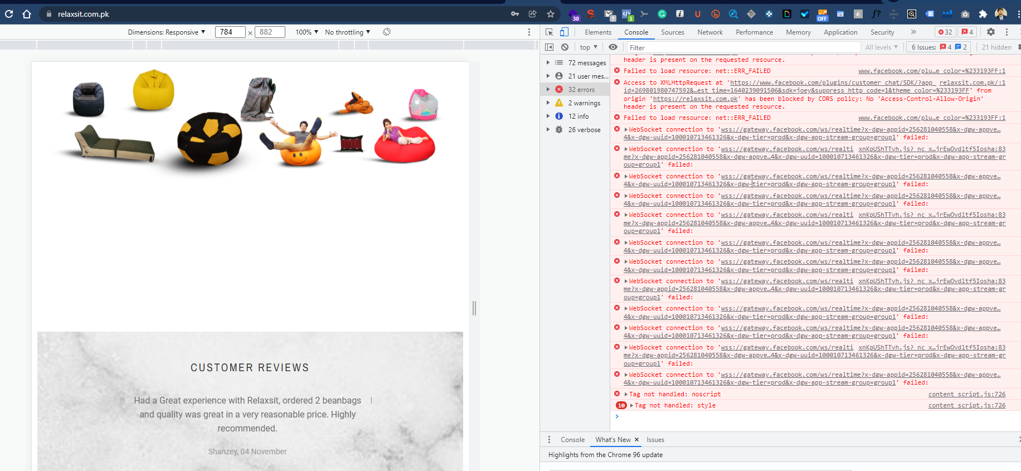This screenshot has height=471, width=1021.
Task: Open content_script.js:726 link for style
Action: 967,406
